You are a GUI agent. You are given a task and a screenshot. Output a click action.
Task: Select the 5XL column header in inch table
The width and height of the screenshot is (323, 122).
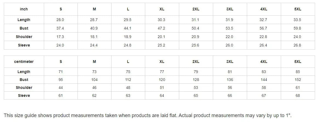(298, 9)
